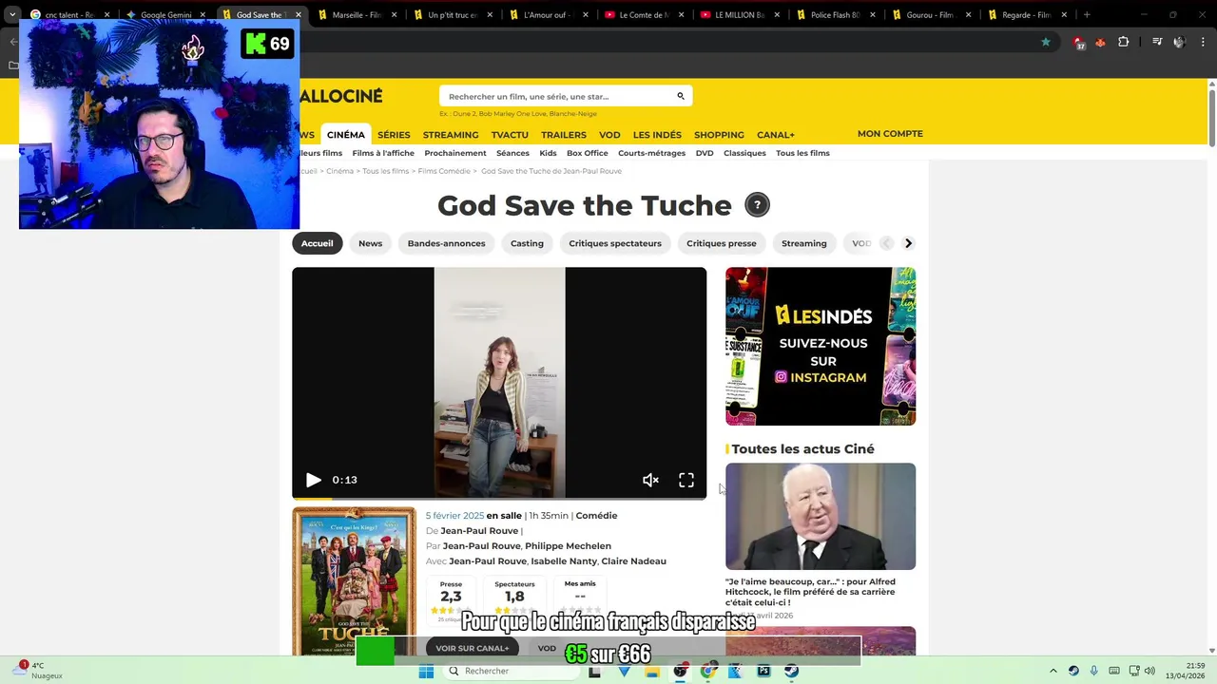Open director Jean-Paul Rouve's link
The image size is (1217, 684).
[479, 531]
